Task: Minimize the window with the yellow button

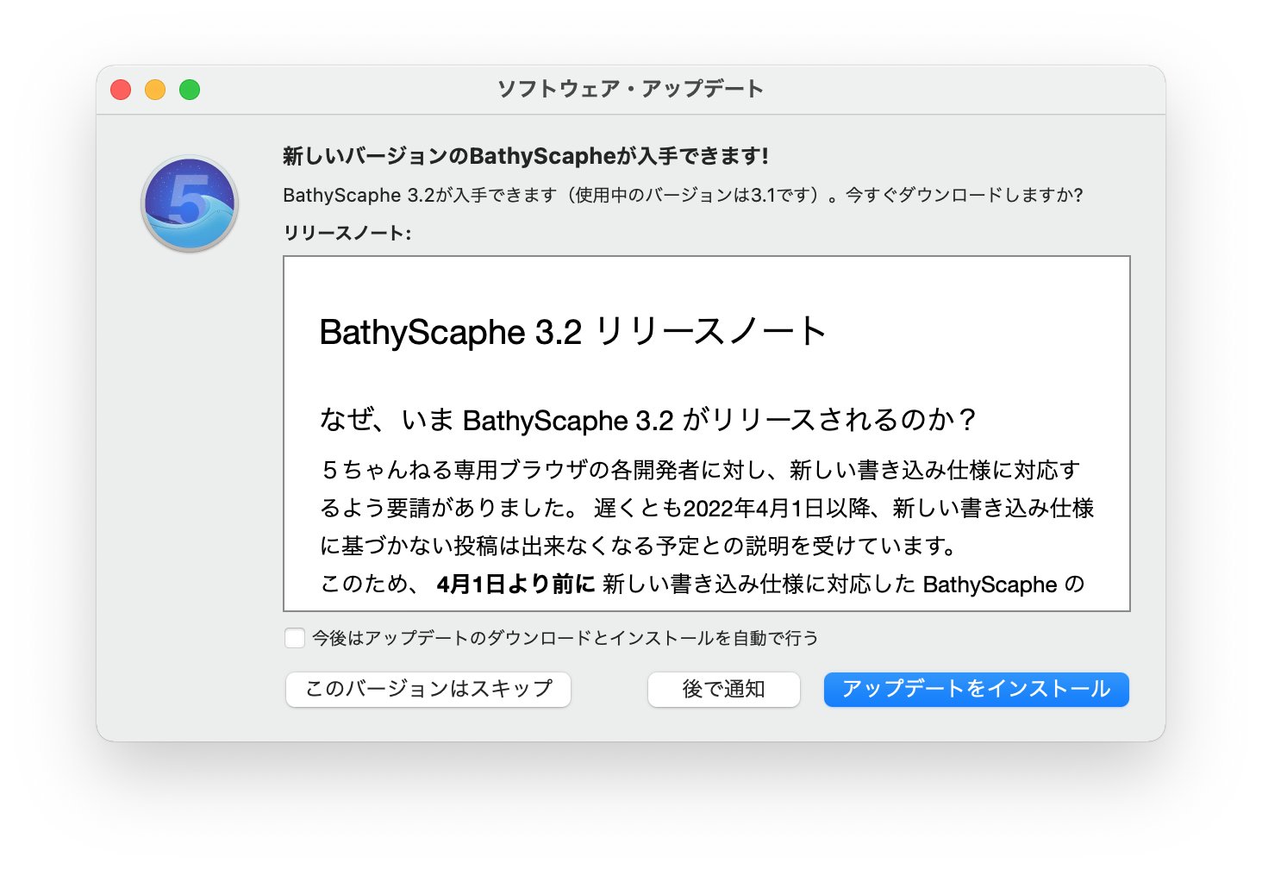Action: pyautogui.click(x=155, y=90)
